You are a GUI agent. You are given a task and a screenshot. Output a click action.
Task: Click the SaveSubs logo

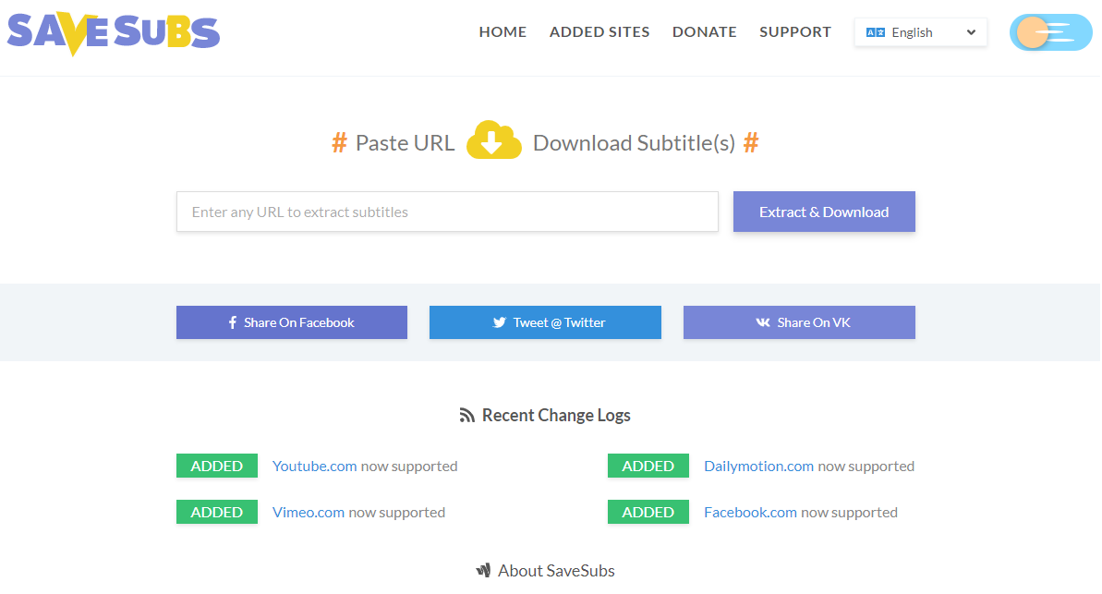(112, 33)
